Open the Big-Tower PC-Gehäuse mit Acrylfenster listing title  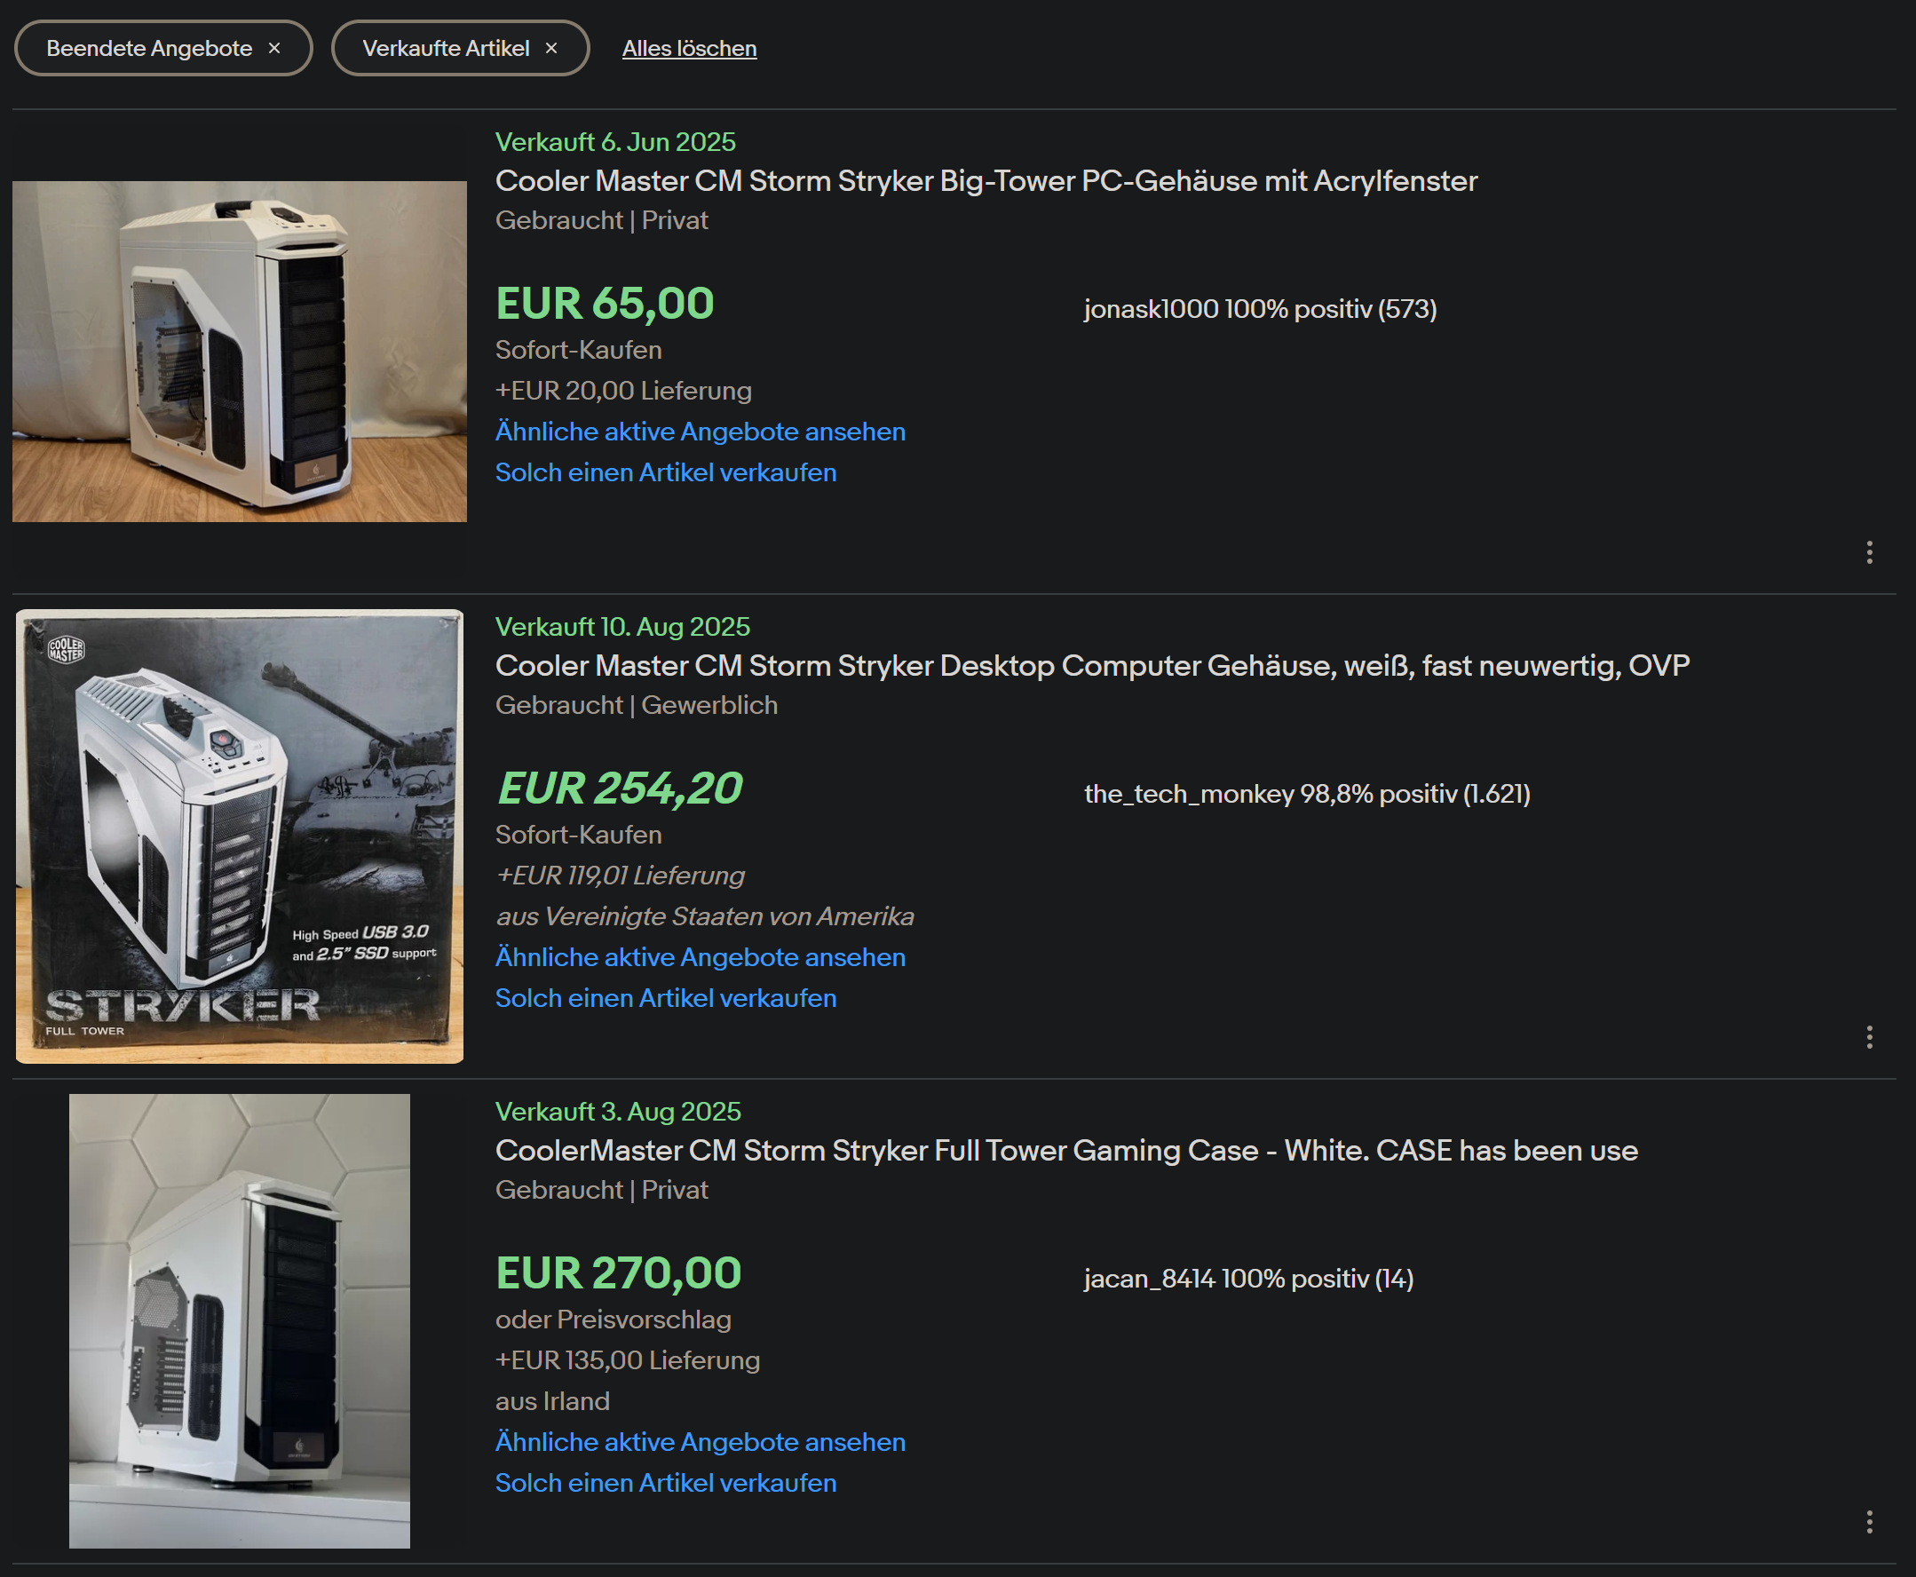[986, 181]
